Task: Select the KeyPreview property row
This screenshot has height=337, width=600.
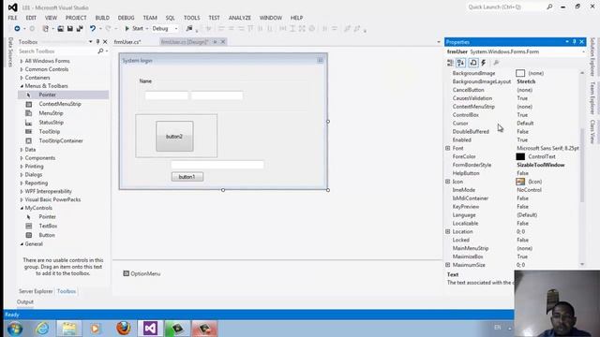Action: pos(513,207)
